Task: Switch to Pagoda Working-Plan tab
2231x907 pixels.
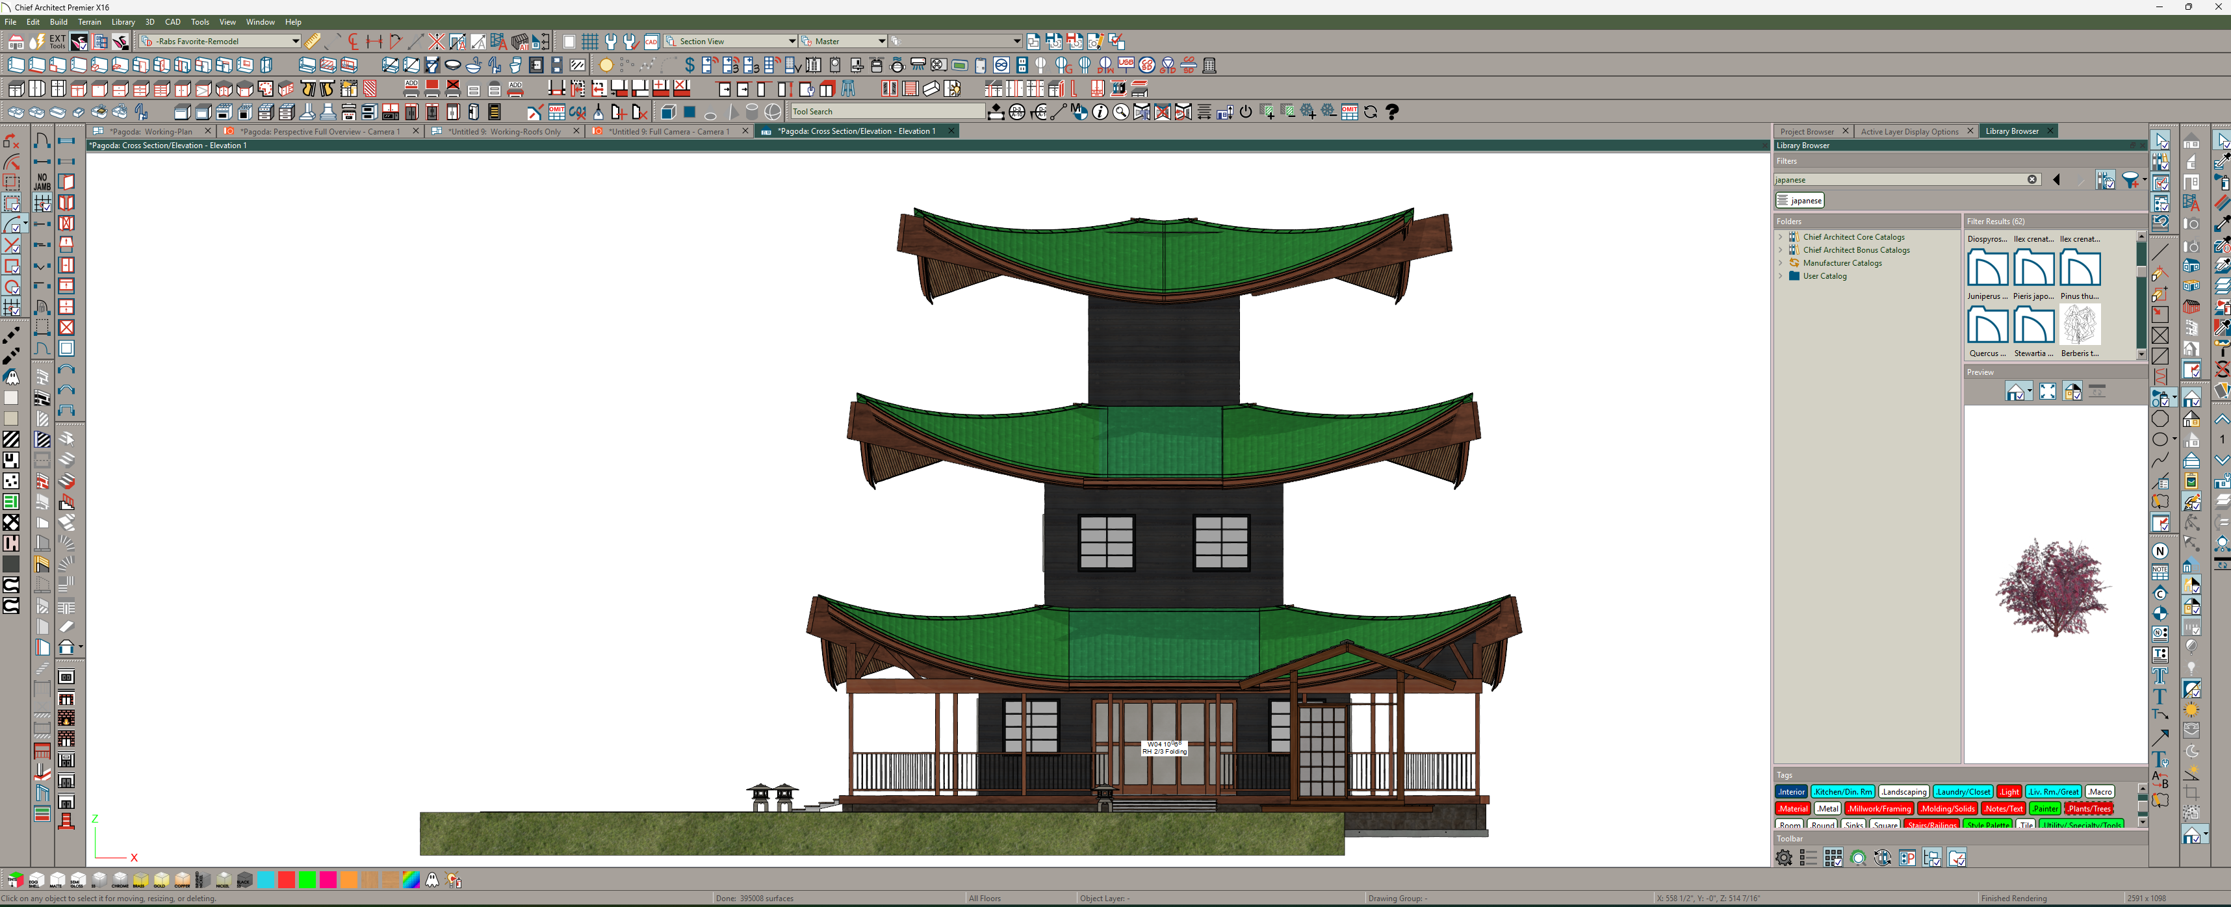Action: [151, 131]
